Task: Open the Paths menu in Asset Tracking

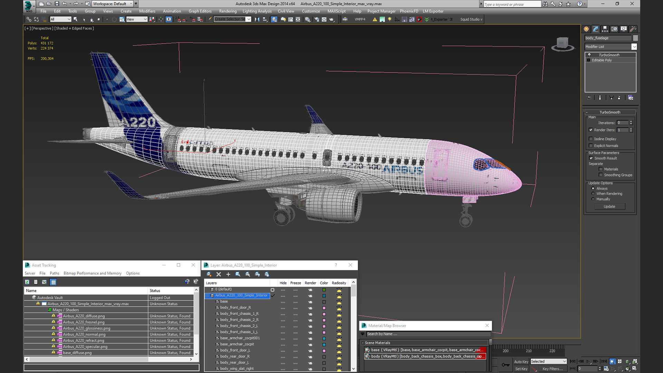Action: coord(54,273)
